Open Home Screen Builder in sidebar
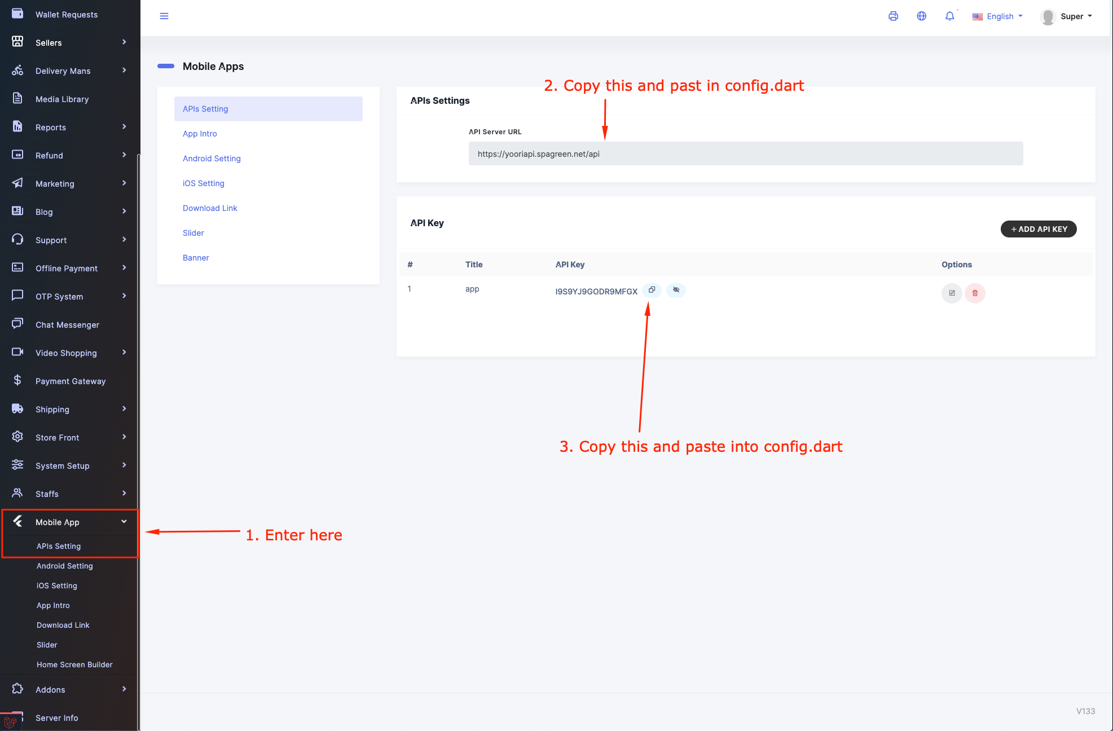Viewport: 1113px width, 731px height. click(74, 664)
